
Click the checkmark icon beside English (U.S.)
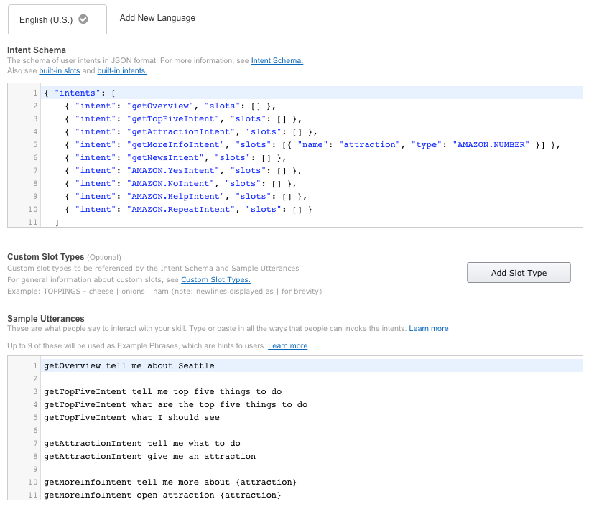pyautogui.click(x=83, y=19)
